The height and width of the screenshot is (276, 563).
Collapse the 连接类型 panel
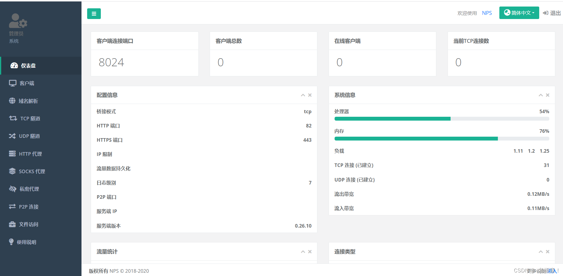tap(541, 252)
